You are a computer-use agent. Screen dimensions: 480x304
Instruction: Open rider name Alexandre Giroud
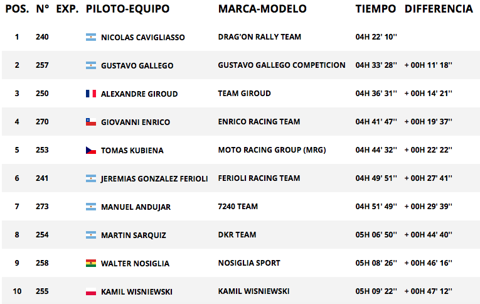pyautogui.click(x=139, y=94)
